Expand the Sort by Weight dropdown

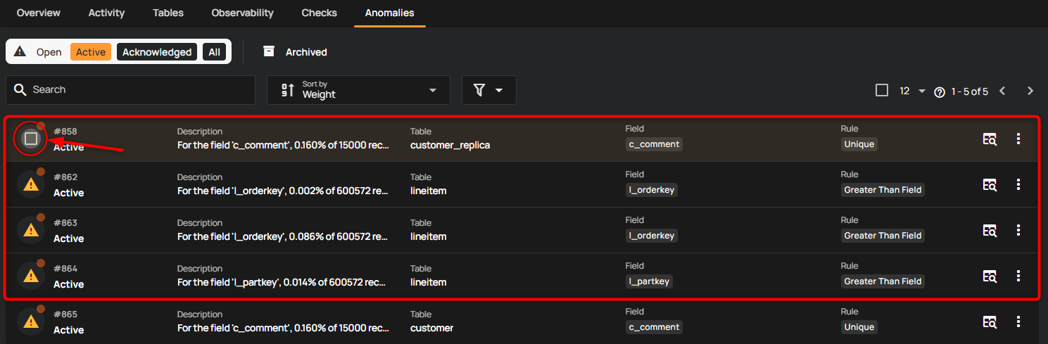click(x=358, y=90)
